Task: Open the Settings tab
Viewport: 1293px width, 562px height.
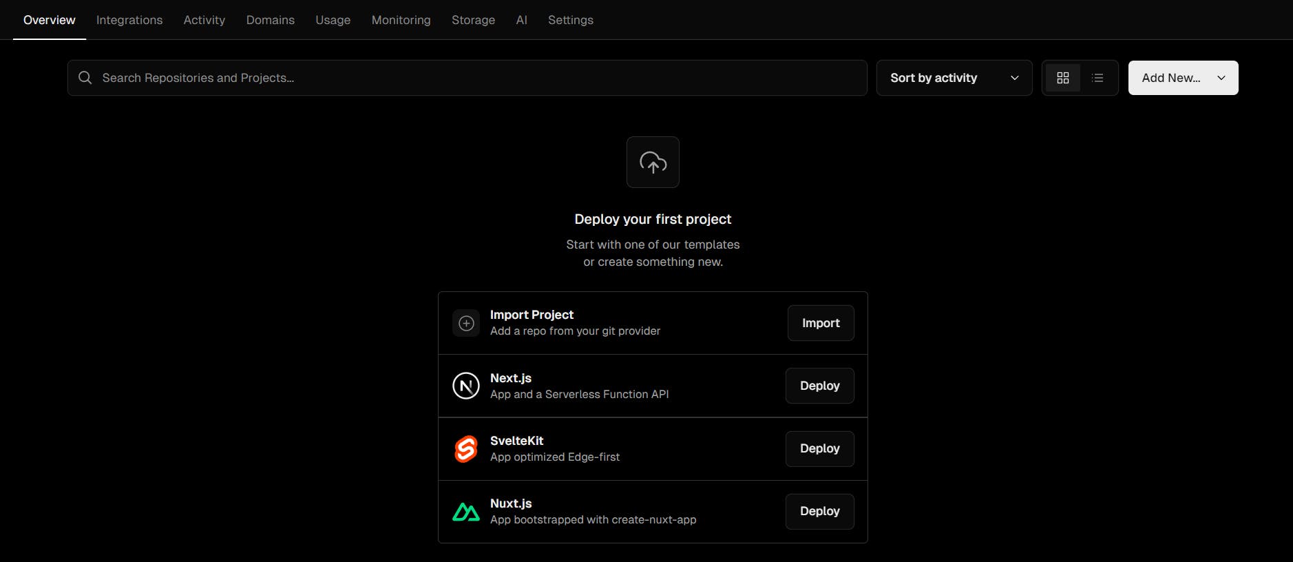Action: tap(571, 20)
